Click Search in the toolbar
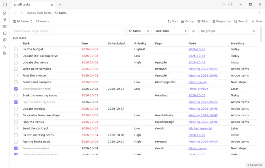Viewport: 265px width, 168px height. point(241,22)
